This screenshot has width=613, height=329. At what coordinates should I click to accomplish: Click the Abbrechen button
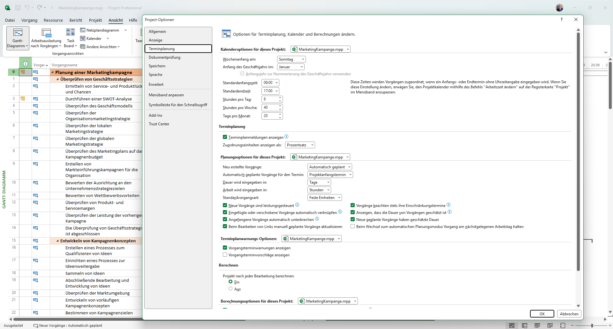(x=569, y=314)
